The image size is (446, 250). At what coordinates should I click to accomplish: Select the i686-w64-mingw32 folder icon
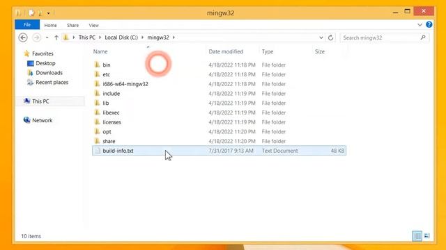click(x=98, y=84)
